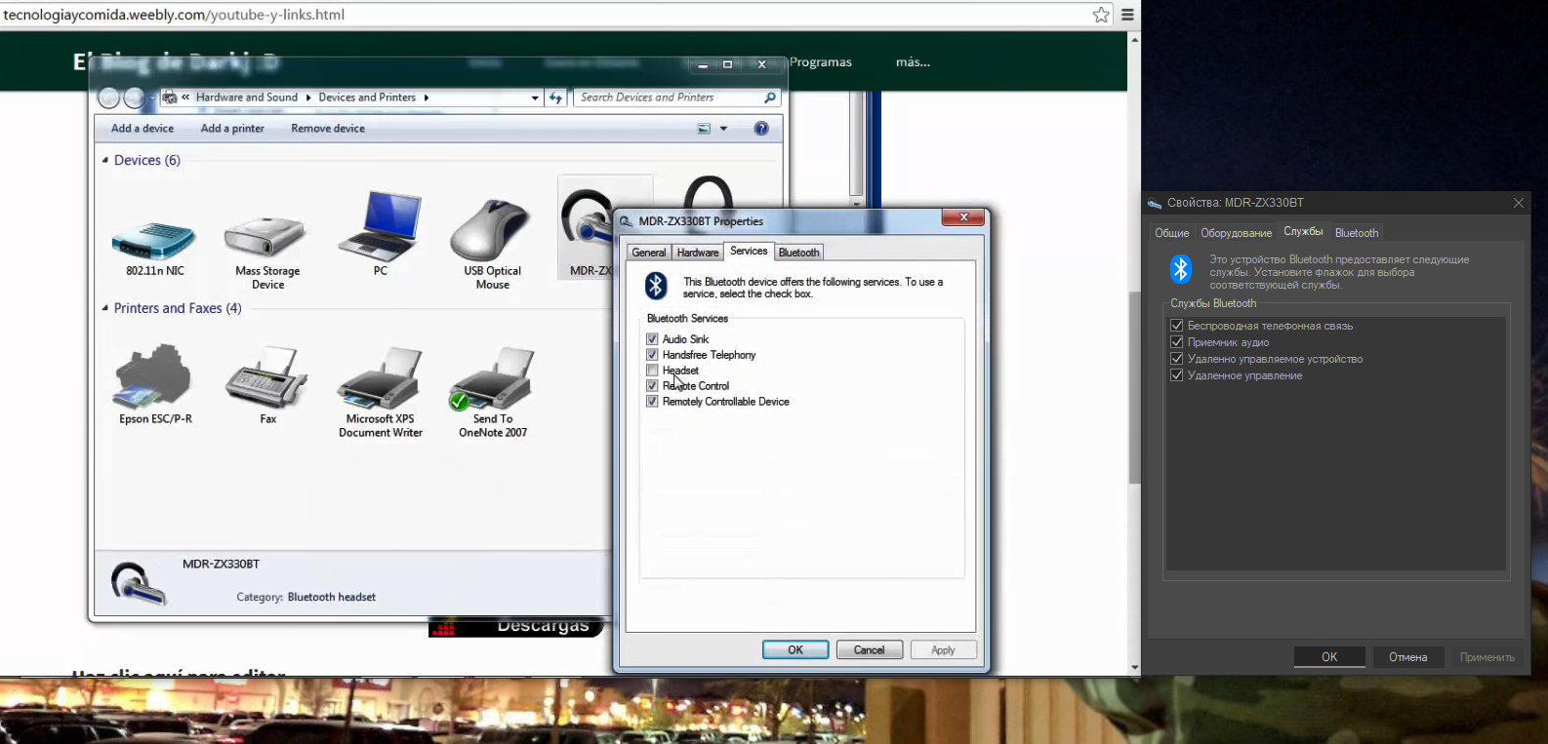Image resolution: width=1548 pixels, height=744 pixels.
Task: Click the forward navigation arrow in explorer
Action: click(x=134, y=98)
